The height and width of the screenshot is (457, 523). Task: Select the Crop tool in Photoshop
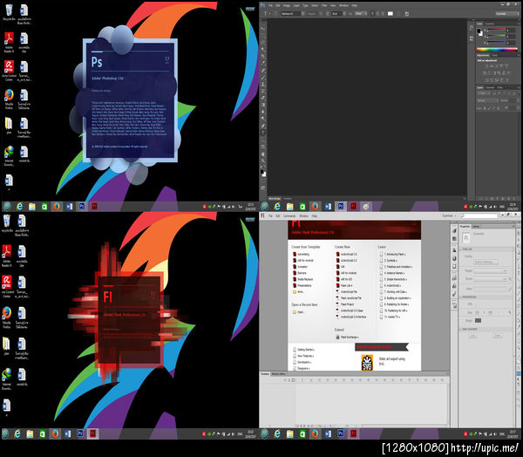pos(263,57)
